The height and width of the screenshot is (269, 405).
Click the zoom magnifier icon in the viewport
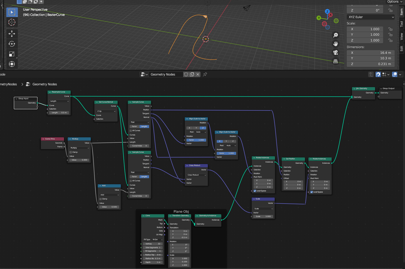point(335,35)
